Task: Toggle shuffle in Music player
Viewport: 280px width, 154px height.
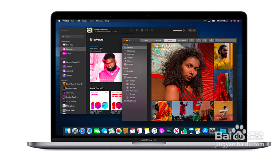Action: coord(152,30)
